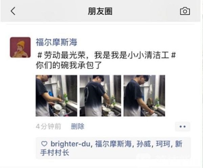
Task: Tap the 朋友圈 title header
Action: pos(100,11)
